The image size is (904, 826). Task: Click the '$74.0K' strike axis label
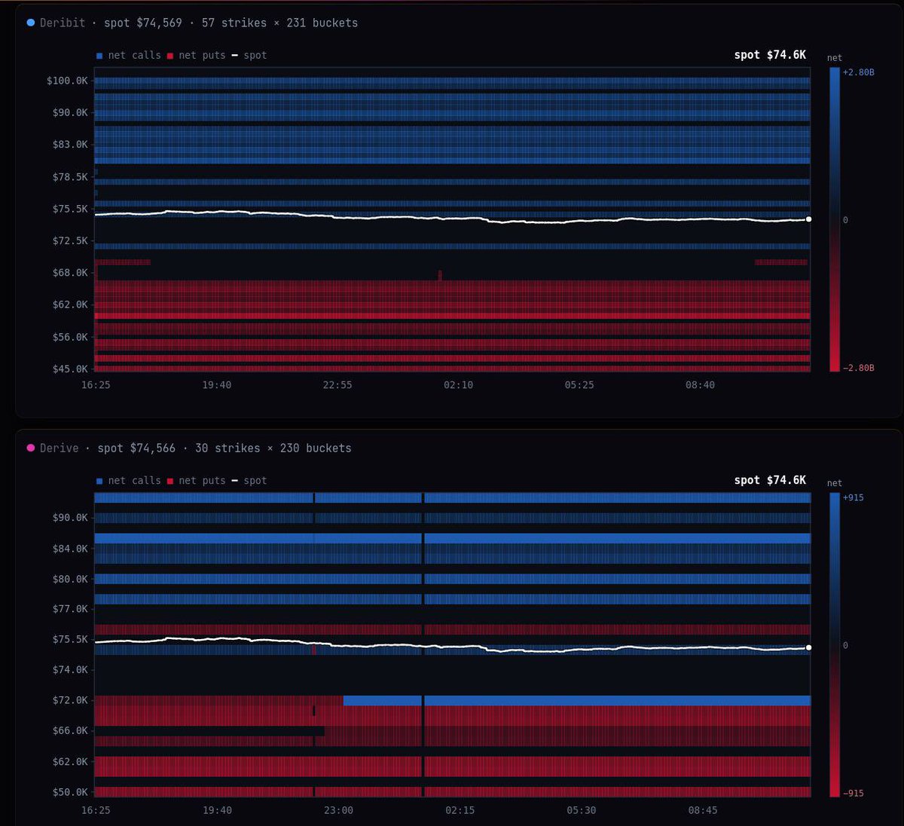[70, 670]
